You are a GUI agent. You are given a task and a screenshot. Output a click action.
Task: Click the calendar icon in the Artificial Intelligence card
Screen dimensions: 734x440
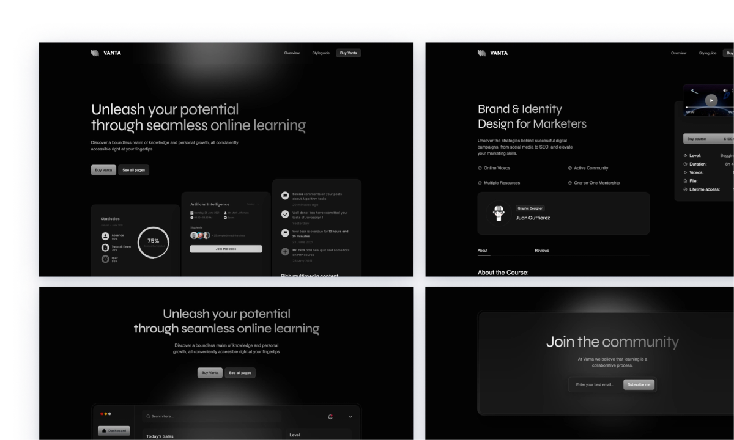tap(192, 213)
